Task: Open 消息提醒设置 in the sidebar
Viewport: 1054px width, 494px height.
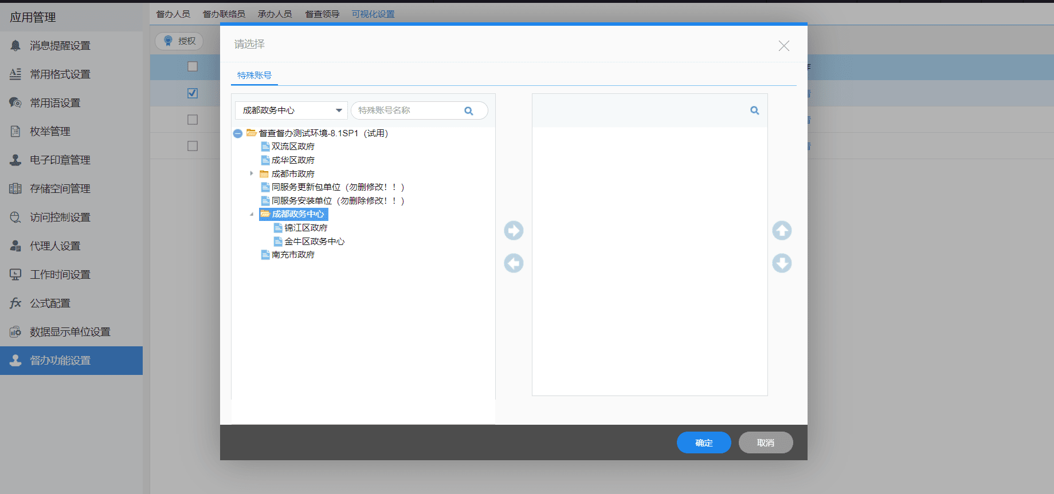Action: 71,46
